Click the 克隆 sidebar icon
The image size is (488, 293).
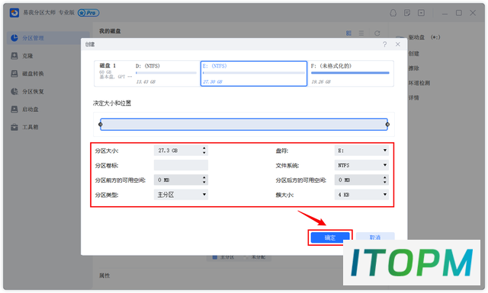14,56
